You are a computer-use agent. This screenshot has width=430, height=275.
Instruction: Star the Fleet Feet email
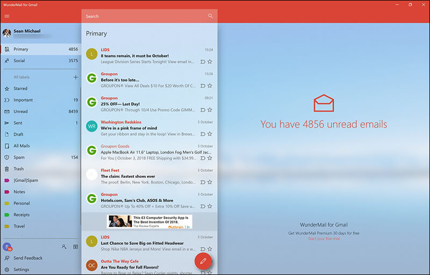pyautogui.click(x=210, y=182)
